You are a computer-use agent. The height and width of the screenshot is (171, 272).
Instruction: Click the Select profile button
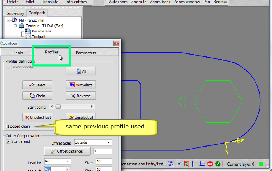[37, 85]
